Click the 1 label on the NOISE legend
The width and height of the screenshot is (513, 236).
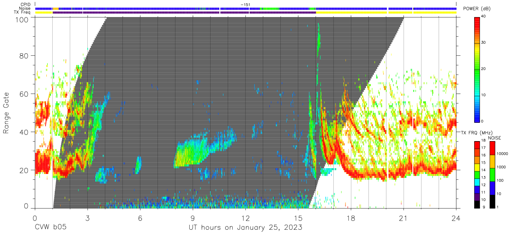pyautogui.click(x=498, y=207)
